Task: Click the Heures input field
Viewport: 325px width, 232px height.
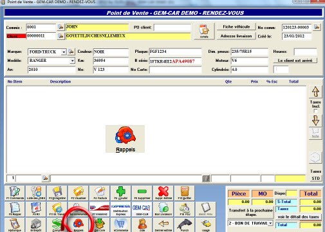Action: pos(305,52)
